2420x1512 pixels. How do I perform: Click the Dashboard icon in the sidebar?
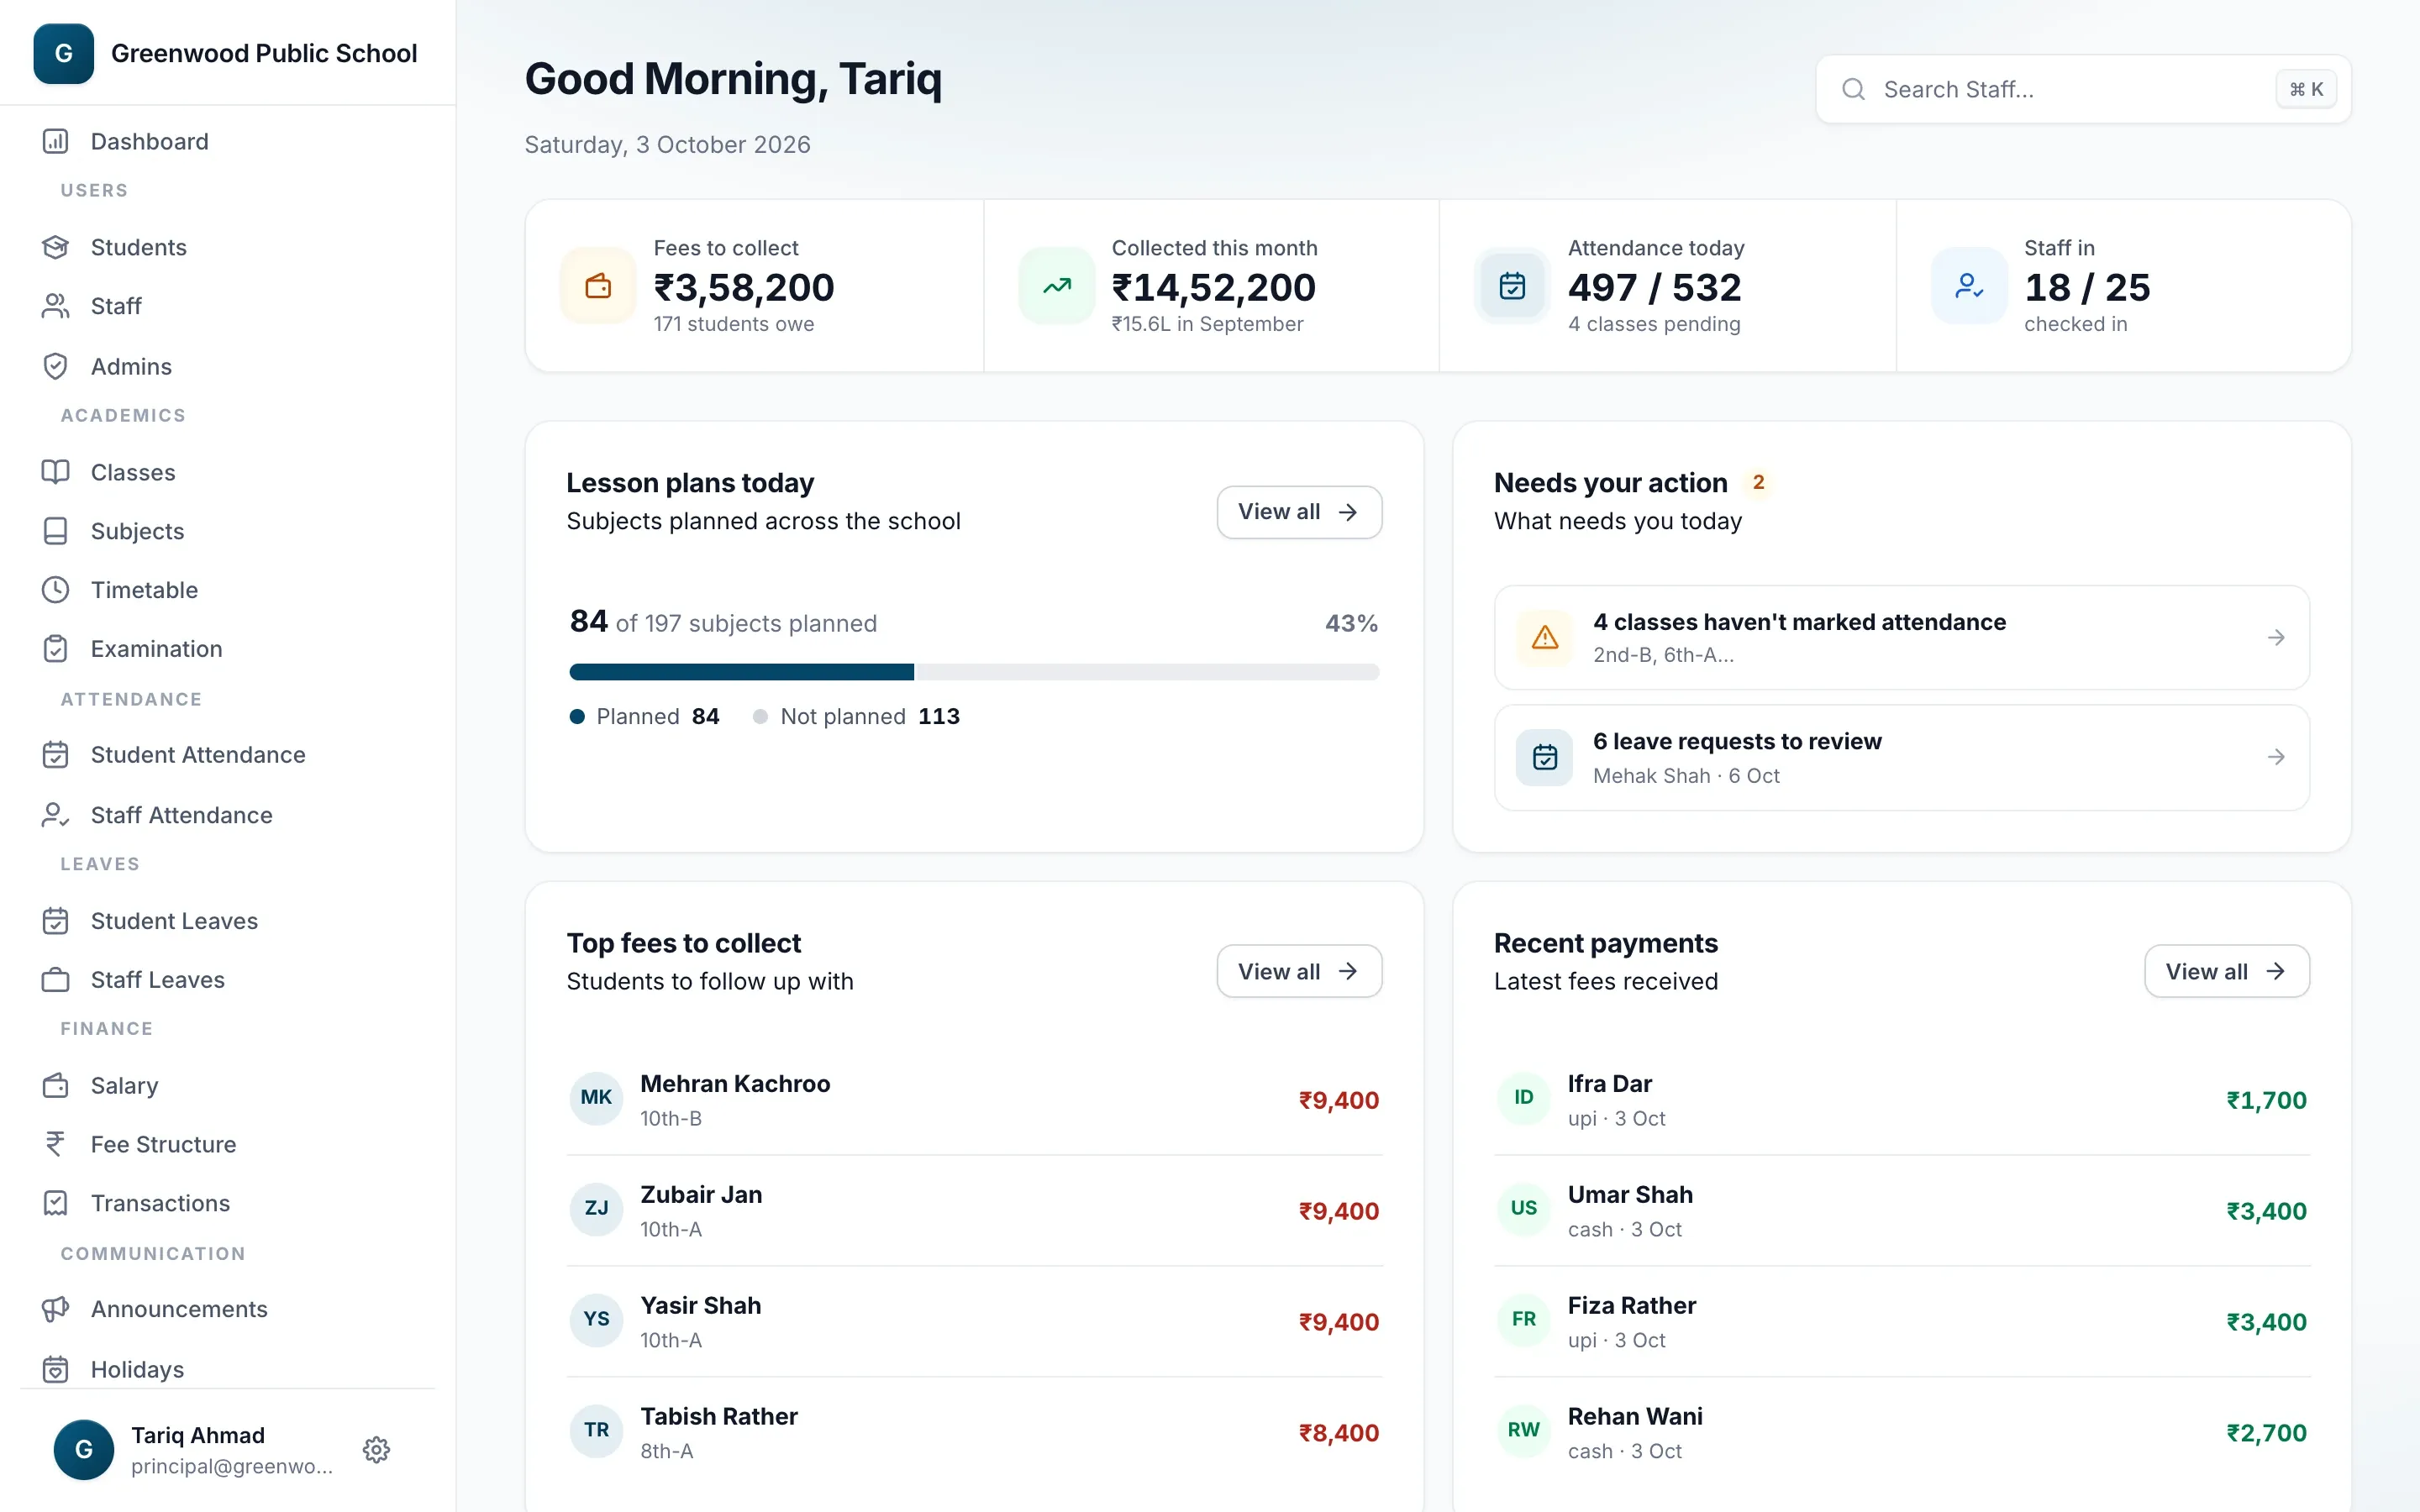[55, 141]
